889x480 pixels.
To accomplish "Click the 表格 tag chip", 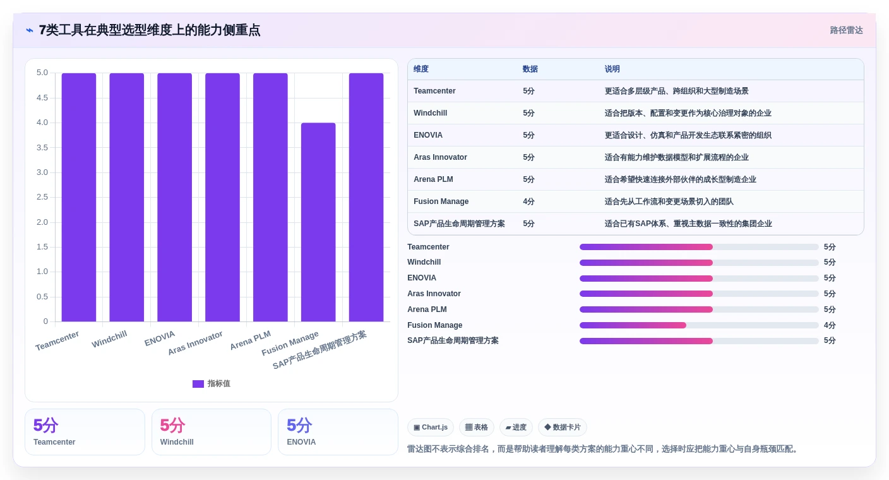I will [477, 428].
